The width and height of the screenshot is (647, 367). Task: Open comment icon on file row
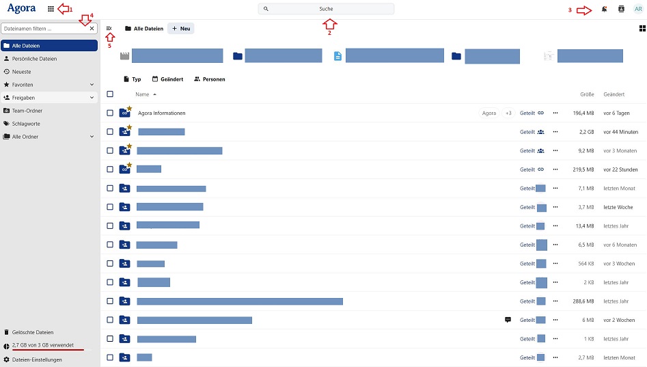click(508, 320)
